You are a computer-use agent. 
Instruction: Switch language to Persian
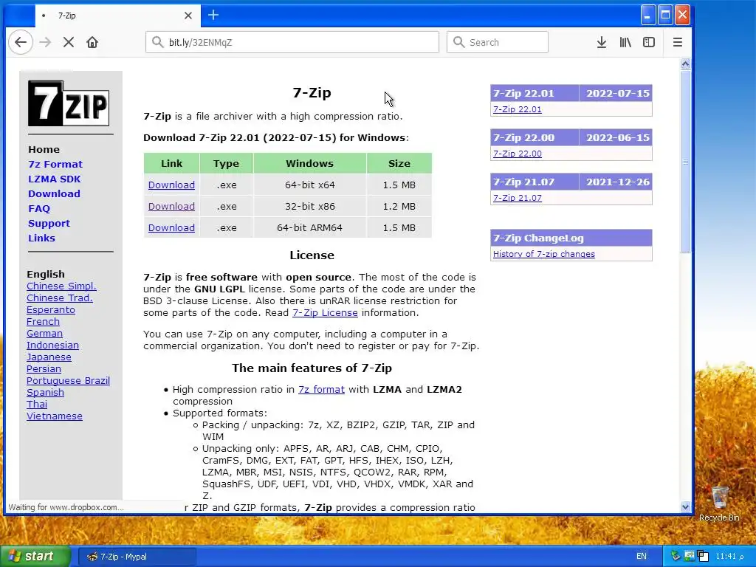[x=44, y=369]
